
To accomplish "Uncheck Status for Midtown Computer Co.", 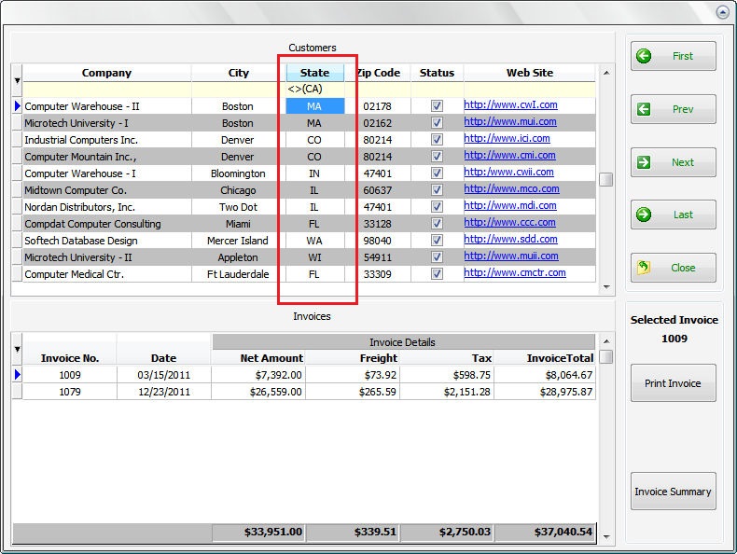I will tap(437, 190).
